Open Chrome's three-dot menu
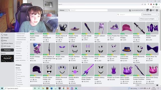Screen dimensions: 161x90 [159, 4]
